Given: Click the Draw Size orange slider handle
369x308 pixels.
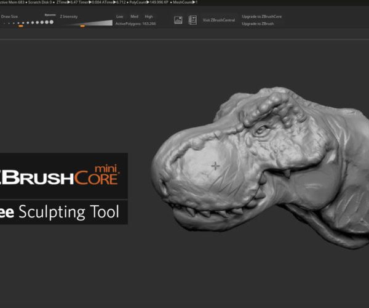Looking at the screenshot, I should point(21,26).
